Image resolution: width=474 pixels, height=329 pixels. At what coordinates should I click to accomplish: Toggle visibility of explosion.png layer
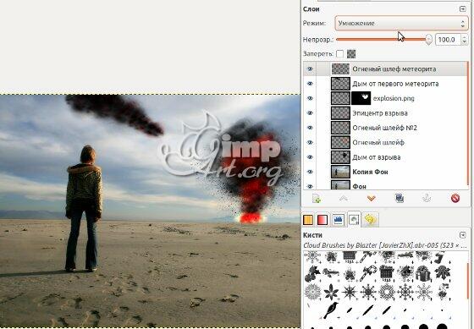310,98
